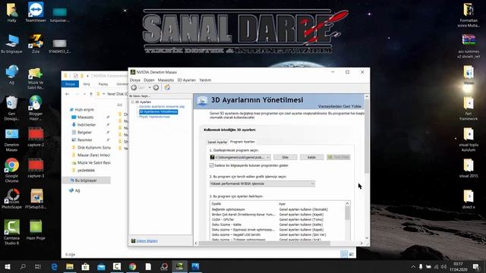The height and width of the screenshot is (273, 486).
Task: Select 3D Ayarlarının Yönetilmesi tree item
Action: (159, 111)
